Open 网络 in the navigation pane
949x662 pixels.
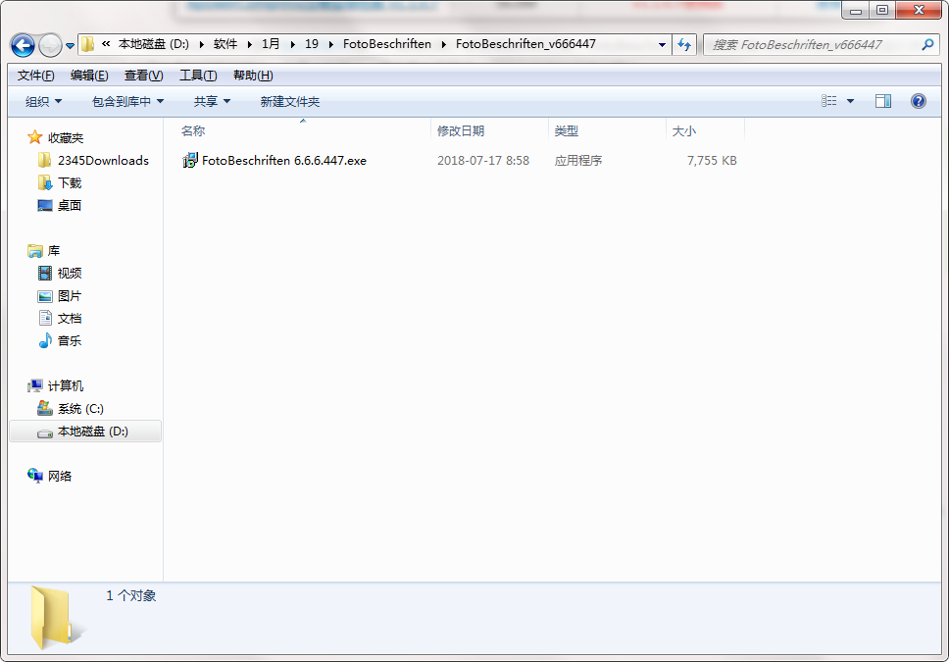[60, 476]
